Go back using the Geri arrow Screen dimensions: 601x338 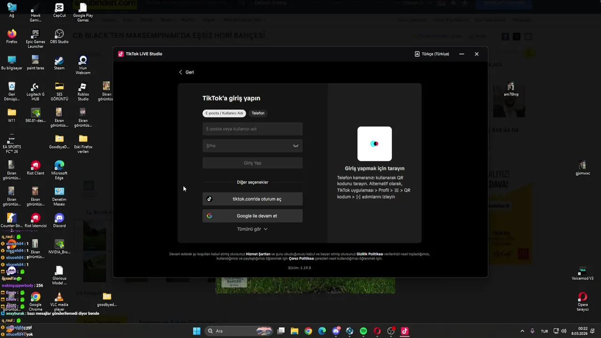(x=186, y=72)
